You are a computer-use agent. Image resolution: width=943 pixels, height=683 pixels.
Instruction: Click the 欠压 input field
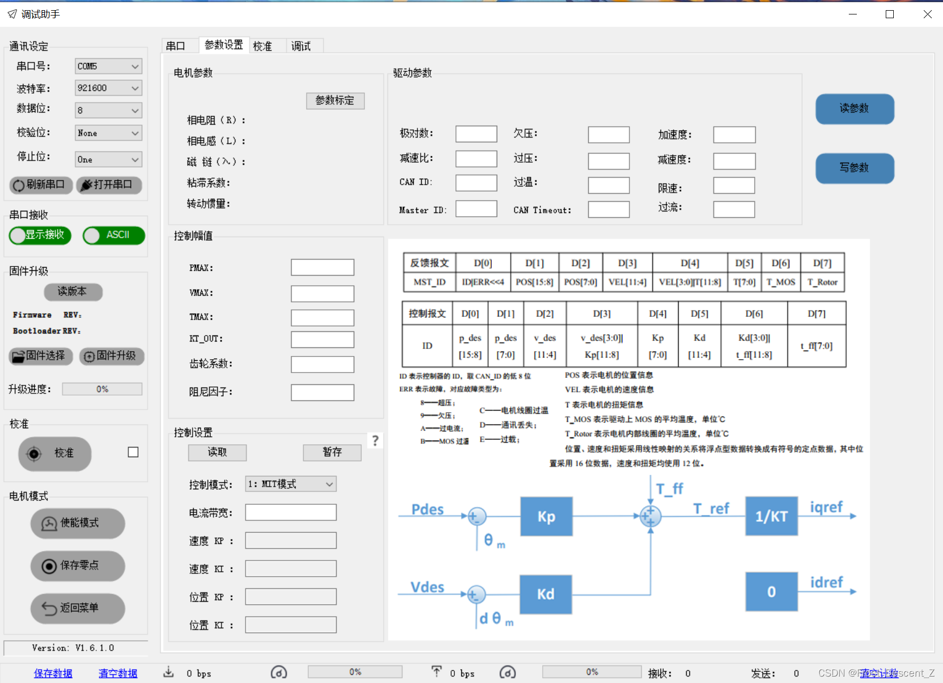609,135
